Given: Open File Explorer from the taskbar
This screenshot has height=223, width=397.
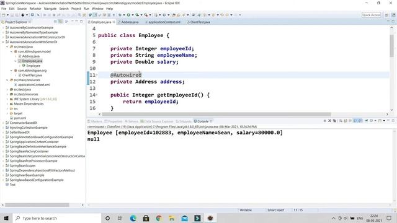Looking at the screenshot, I should (172, 218).
